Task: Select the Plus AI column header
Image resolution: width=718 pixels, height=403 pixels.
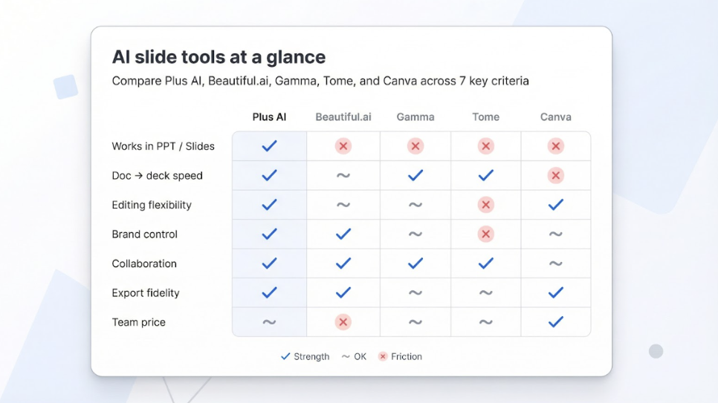Action: (269, 117)
